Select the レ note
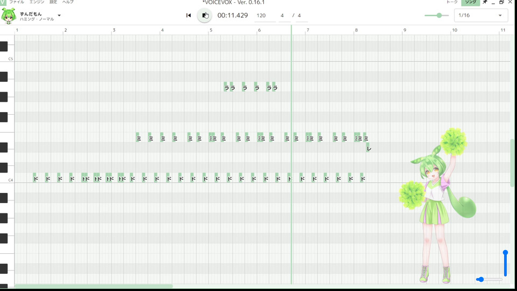517x291 pixels. 368,148
